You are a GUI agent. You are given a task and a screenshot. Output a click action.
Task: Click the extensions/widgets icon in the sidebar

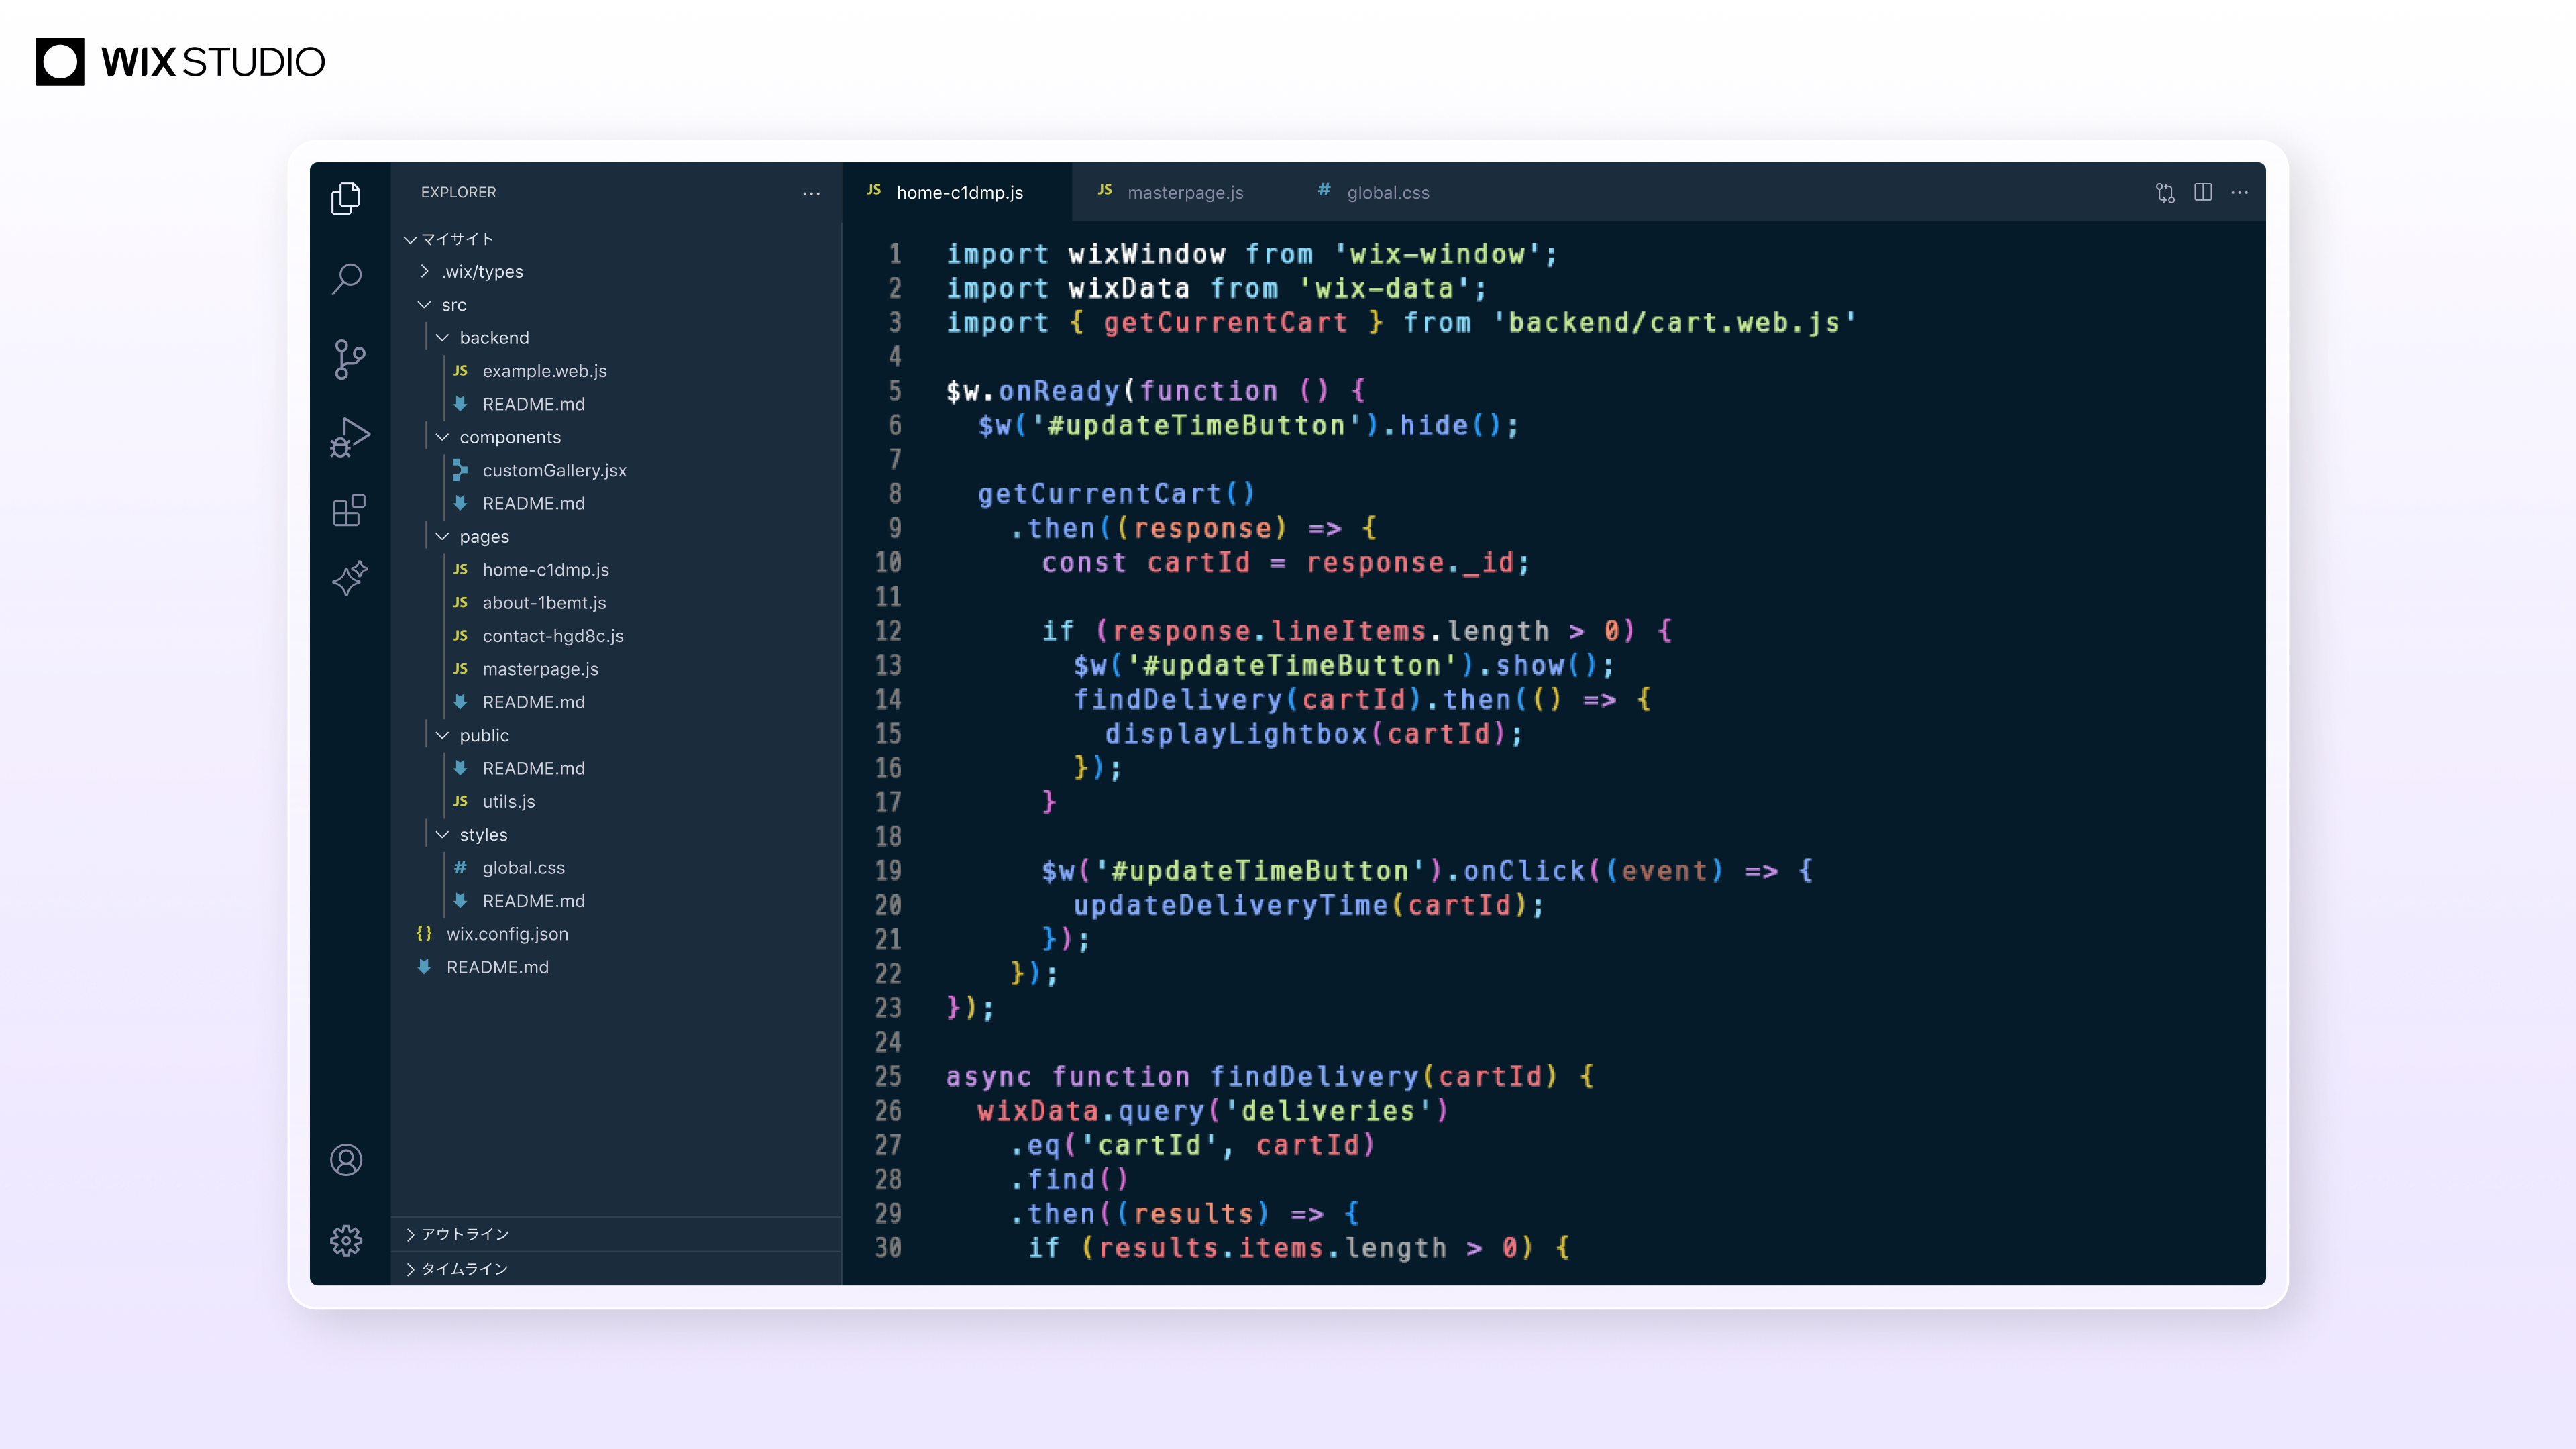point(347,510)
